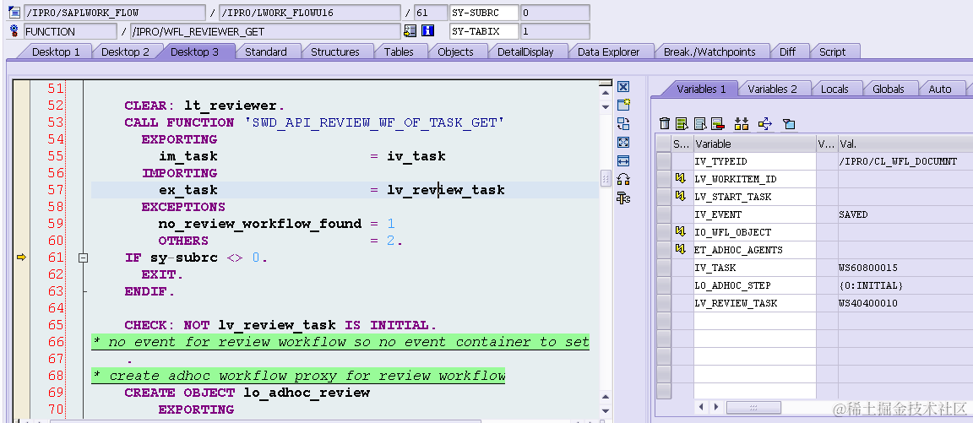Click the /IPRO/LWORK_FLOWU16 include field

click(x=310, y=13)
